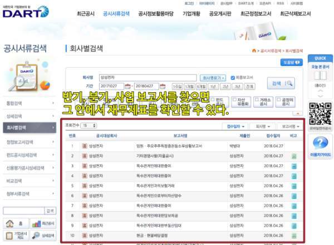The image size is (334, 245).
Task: Open the 접수일자 sort dropdown
Action: click(235, 126)
